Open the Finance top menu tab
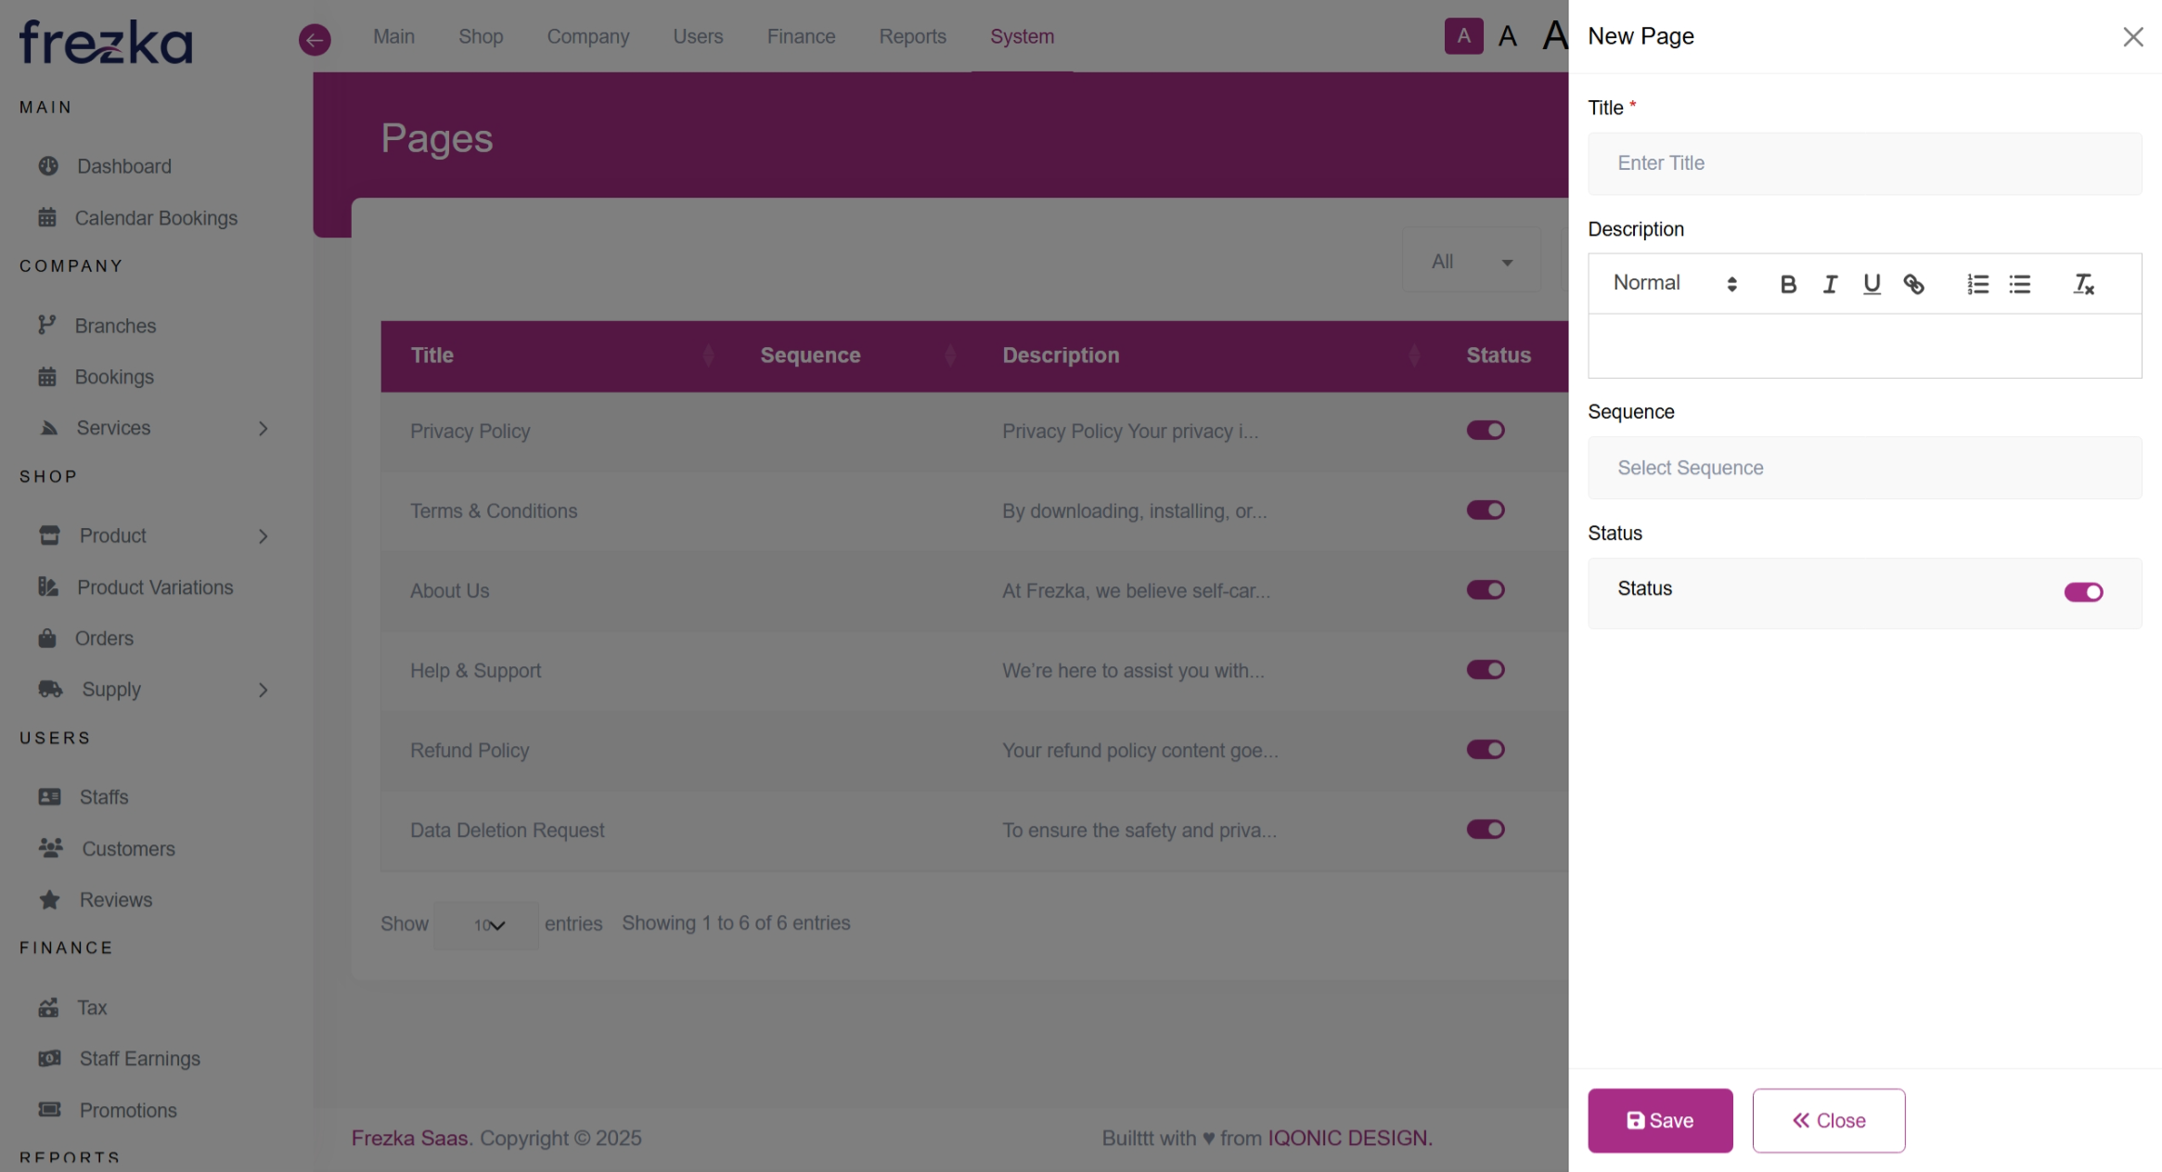Image resolution: width=2162 pixels, height=1172 pixels. pos(801,36)
